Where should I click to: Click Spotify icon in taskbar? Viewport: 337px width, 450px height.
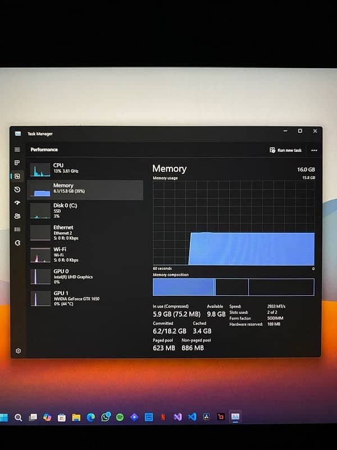click(120, 417)
